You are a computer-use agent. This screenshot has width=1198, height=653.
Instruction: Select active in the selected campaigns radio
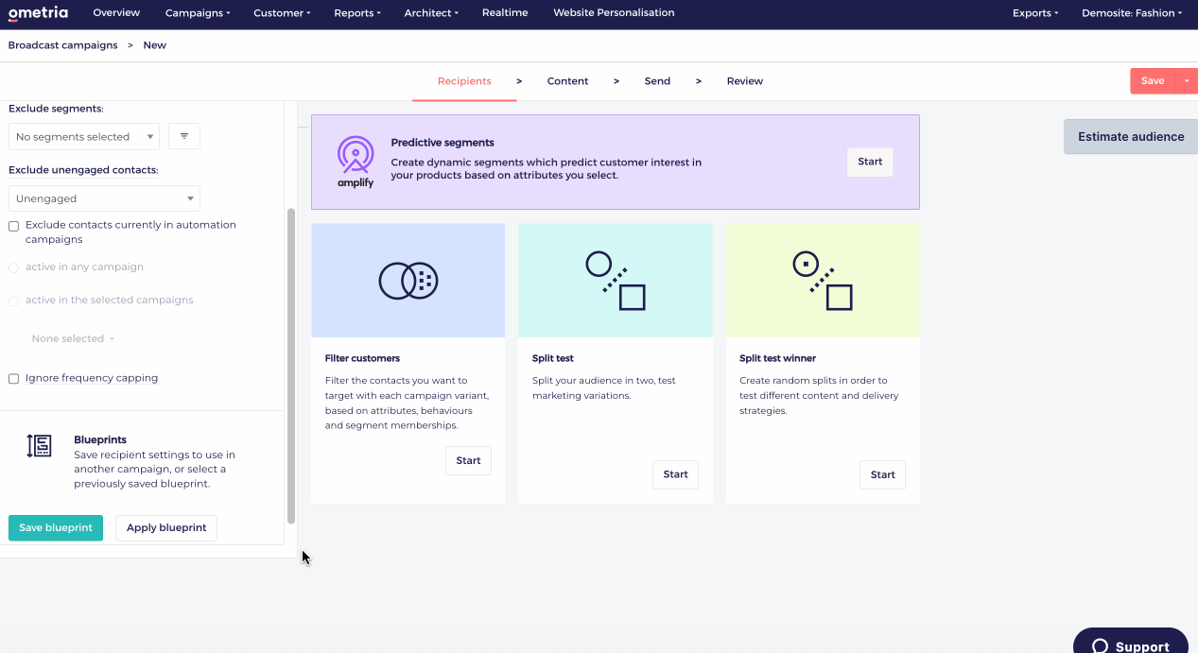coord(13,301)
